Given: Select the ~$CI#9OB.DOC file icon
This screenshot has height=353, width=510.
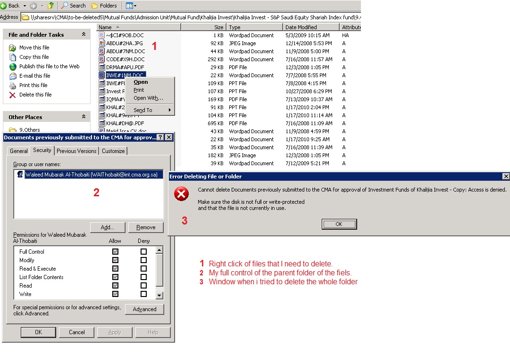Looking at the screenshot, I should tap(102, 35).
